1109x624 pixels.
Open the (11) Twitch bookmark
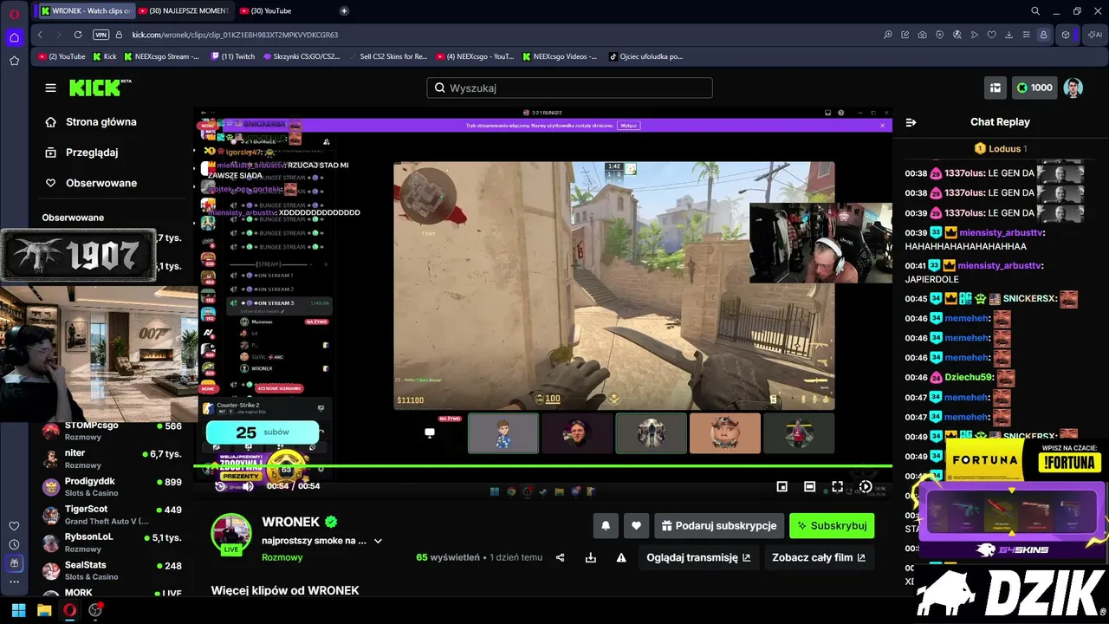pos(233,56)
